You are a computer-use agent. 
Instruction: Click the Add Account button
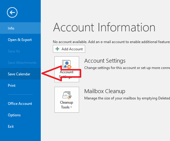coord(69,49)
